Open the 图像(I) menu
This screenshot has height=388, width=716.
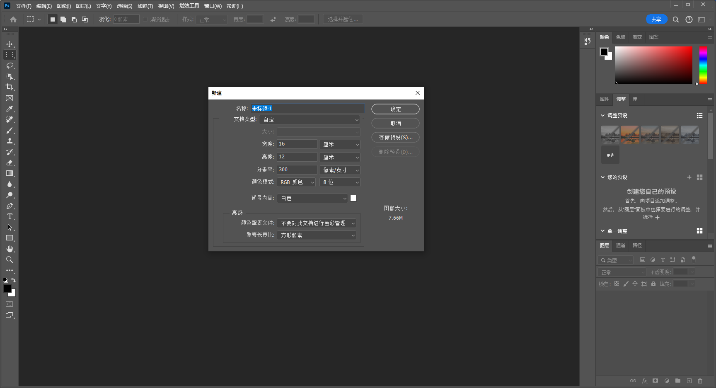(64, 6)
